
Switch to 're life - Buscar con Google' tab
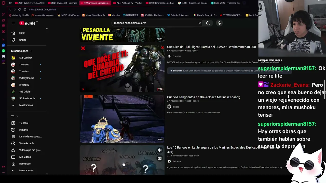tap(193, 3)
